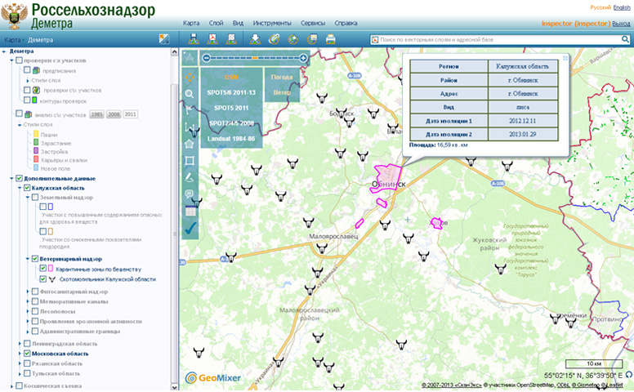The height and width of the screenshot is (392, 634).
Task: Select the magnifier zoom tool in map toolbar
Action: pos(190,94)
